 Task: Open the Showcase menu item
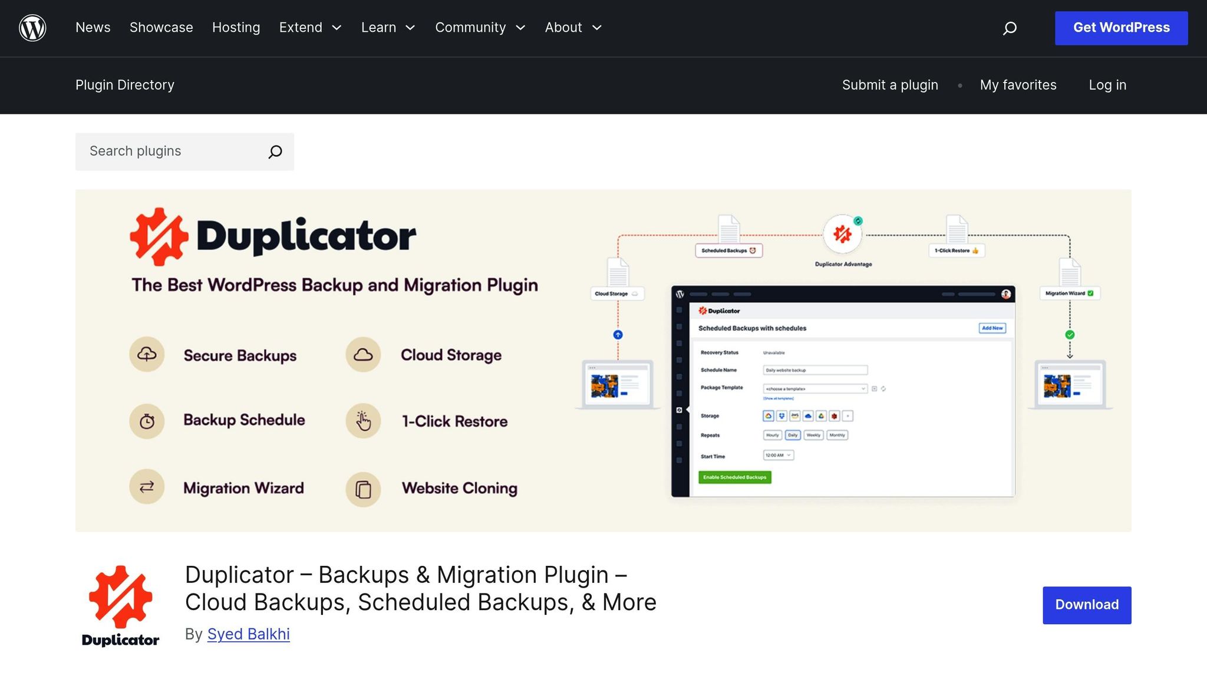pos(161,28)
